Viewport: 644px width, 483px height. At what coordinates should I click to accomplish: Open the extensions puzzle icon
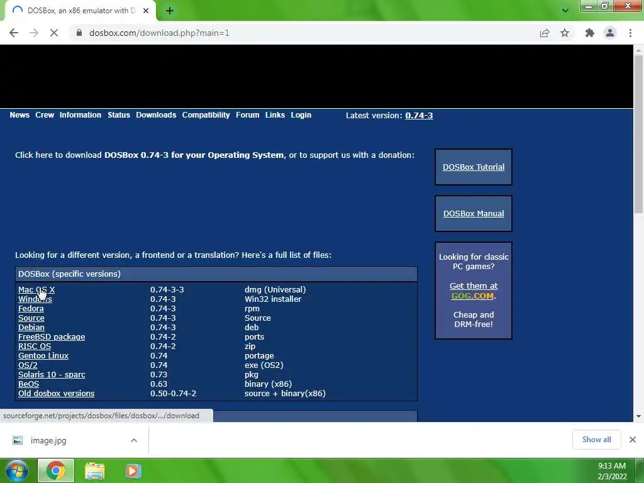coord(590,33)
